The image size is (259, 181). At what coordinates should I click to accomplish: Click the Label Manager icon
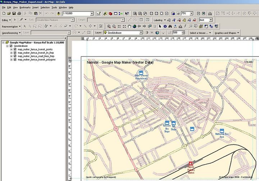169,20
